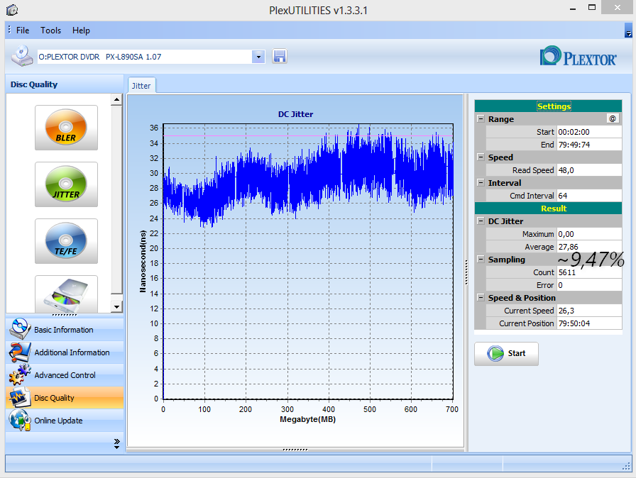The image size is (636, 478).
Task: Collapse the DC Jitter result group
Action: (x=481, y=221)
